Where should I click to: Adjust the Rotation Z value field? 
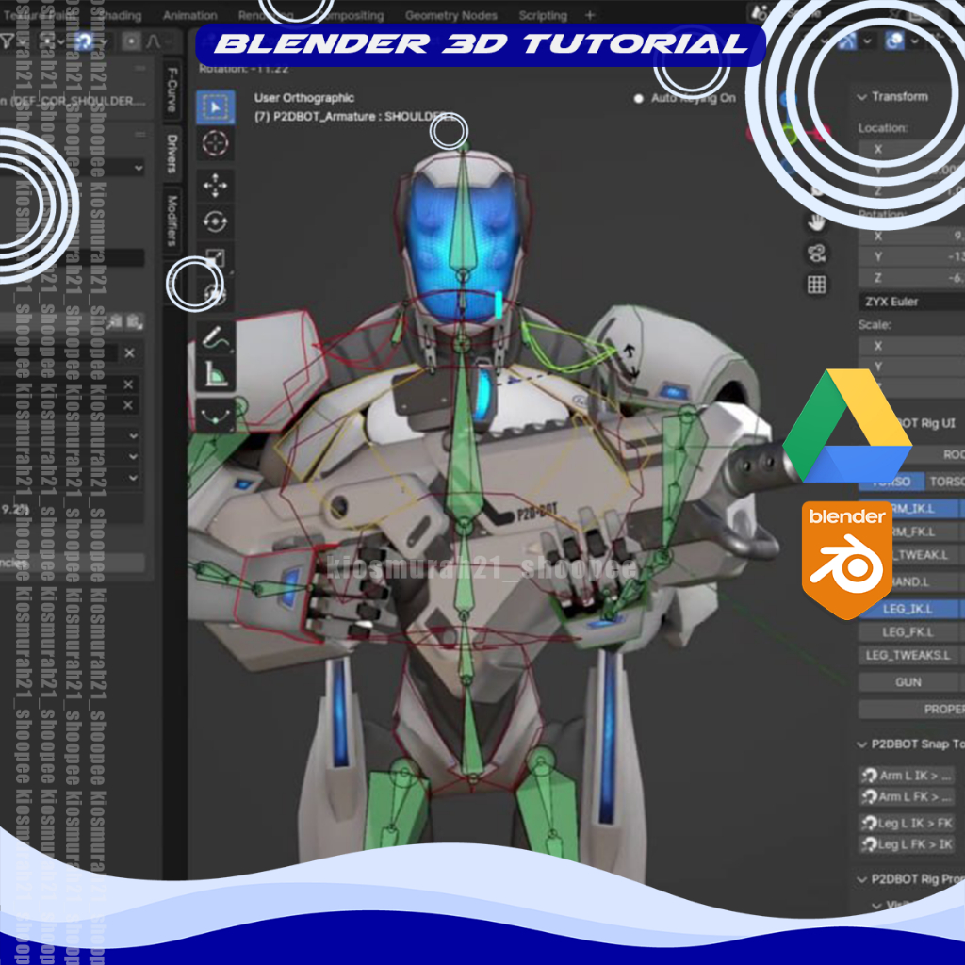912,278
